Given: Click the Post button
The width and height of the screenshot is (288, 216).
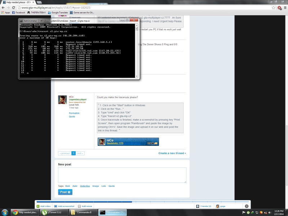Looking at the screenshot, I should click(65, 192).
